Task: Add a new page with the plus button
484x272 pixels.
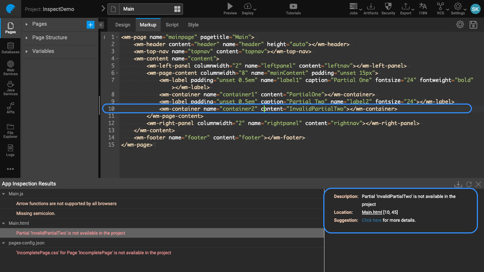Action: [x=90, y=25]
